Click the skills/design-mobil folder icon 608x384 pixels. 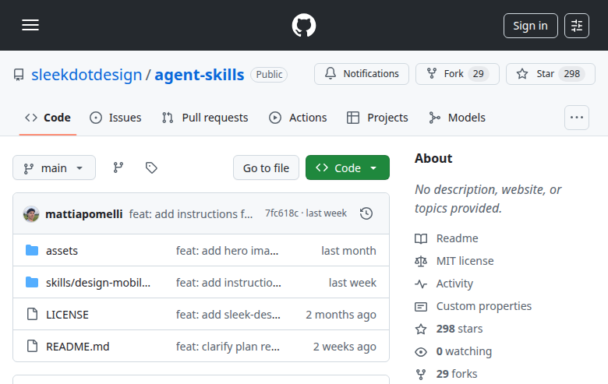click(32, 282)
